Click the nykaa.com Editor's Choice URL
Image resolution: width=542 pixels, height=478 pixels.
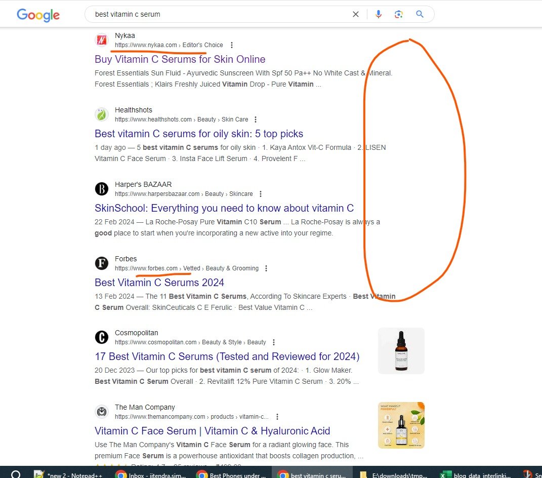pyautogui.click(x=169, y=45)
